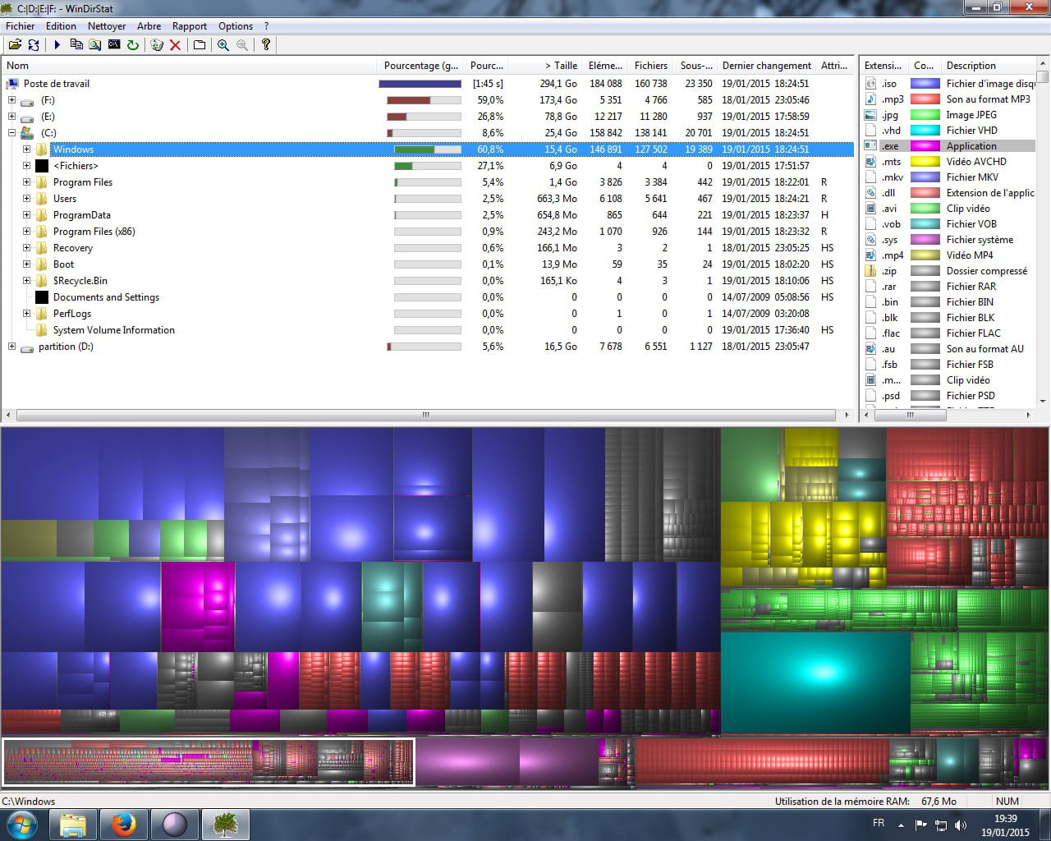The width and height of the screenshot is (1051, 841).
Task: Expand the $Recycle.Bin folder node
Action: tap(26, 281)
